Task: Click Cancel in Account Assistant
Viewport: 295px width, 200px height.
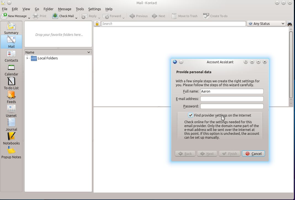Action: click(253, 154)
